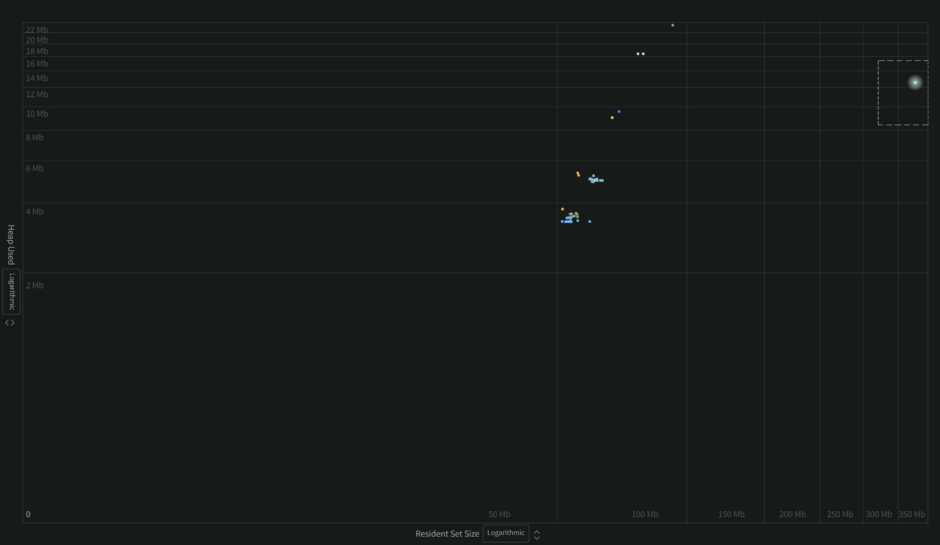This screenshot has height=545, width=940.
Task: Click the 6 Mb y-axis label
Action: click(x=35, y=168)
